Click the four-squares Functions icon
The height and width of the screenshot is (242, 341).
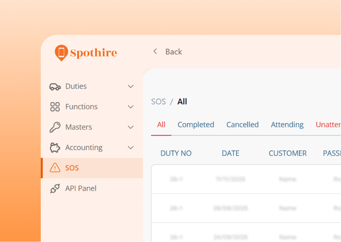tap(55, 107)
